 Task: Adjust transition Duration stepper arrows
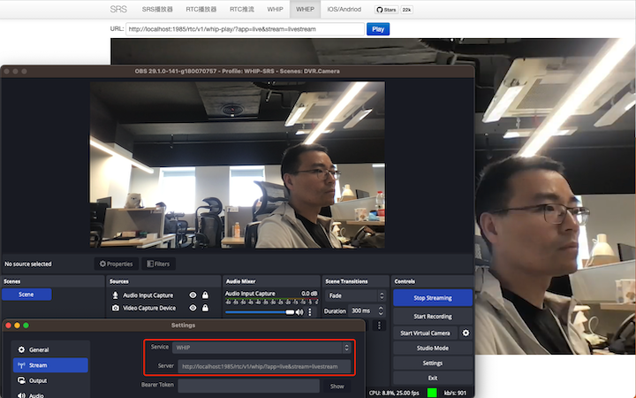coord(382,311)
